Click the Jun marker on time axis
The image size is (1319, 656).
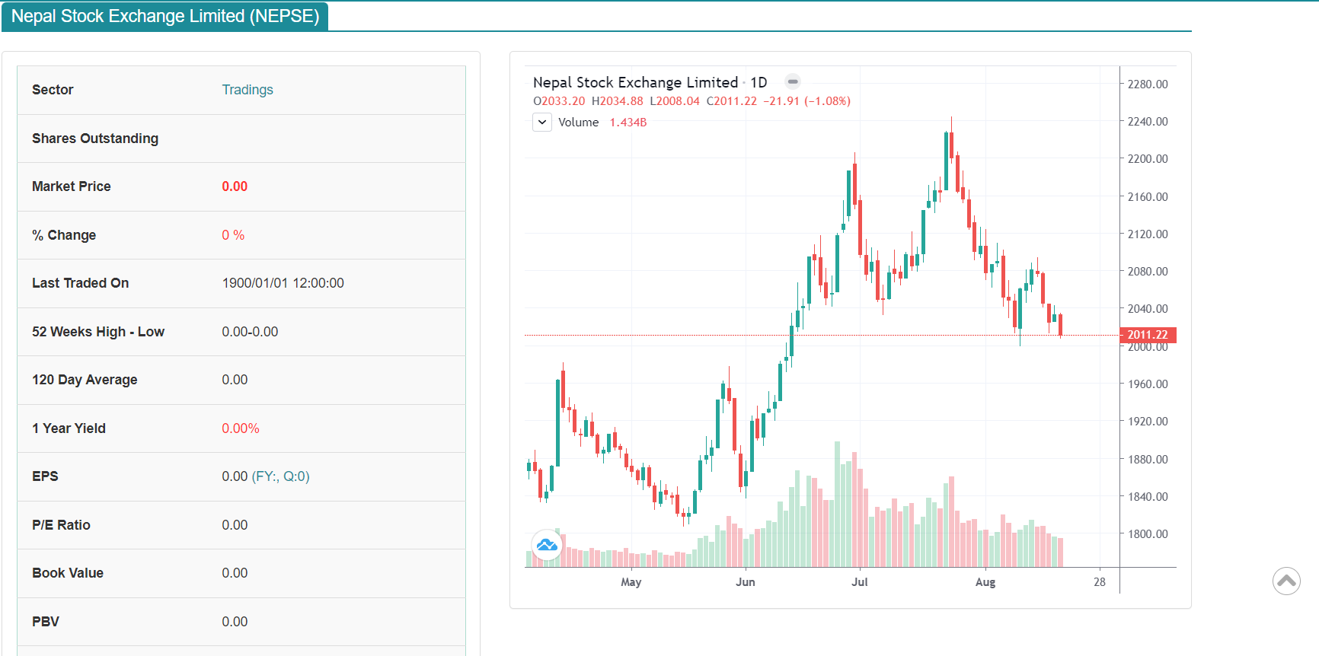click(x=745, y=582)
